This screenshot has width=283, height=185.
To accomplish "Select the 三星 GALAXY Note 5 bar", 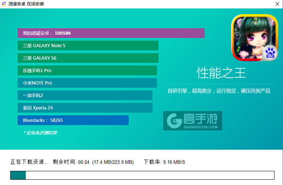I will click(88, 46).
